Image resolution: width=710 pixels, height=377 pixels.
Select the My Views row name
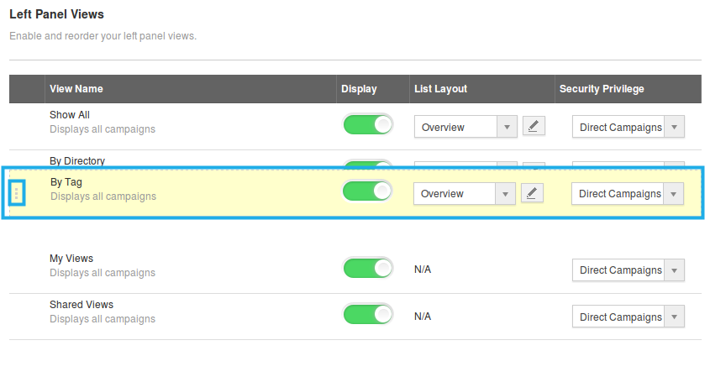click(x=71, y=259)
